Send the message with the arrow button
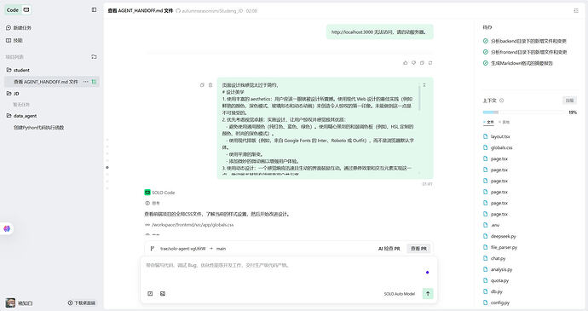 428,293
